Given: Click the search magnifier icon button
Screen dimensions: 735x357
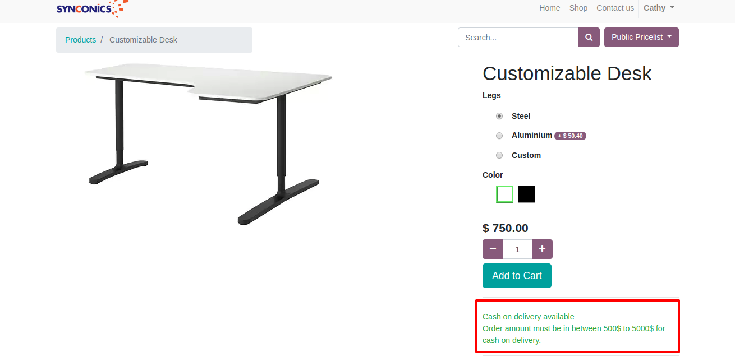Looking at the screenshot, I should pyautogui.click(x=589, y=38).
